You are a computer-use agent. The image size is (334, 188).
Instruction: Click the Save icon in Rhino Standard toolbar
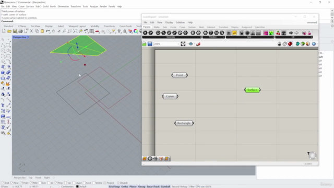(x=15, y=31)
